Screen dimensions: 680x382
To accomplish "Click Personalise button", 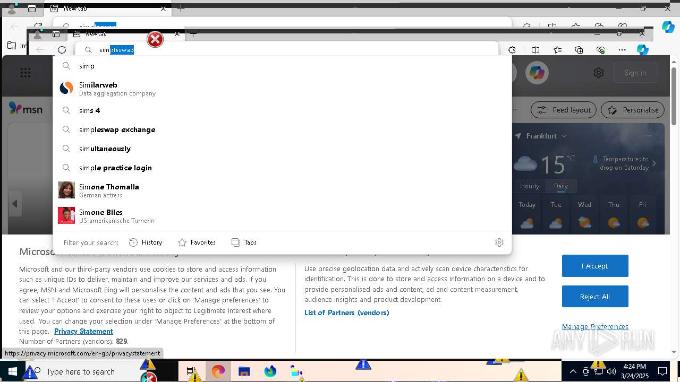I will click(633, 110).
